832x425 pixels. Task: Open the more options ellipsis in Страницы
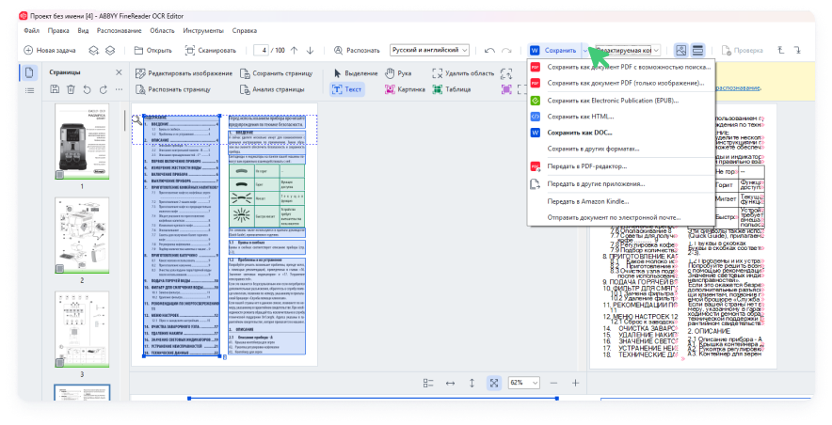120,89
